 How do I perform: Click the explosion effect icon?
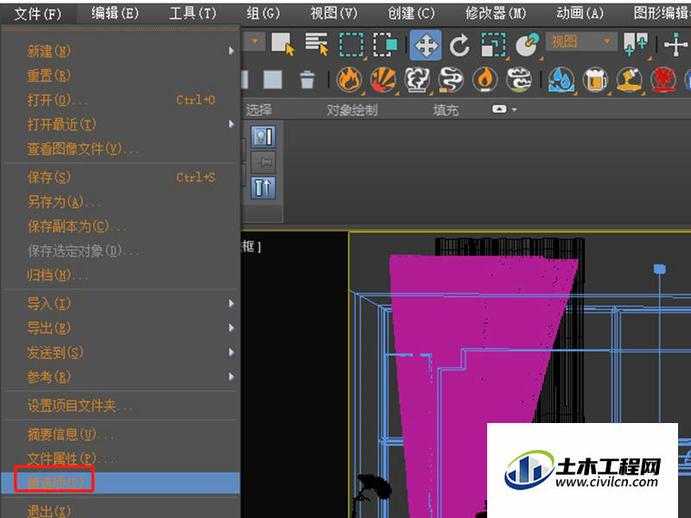[384, 79]
